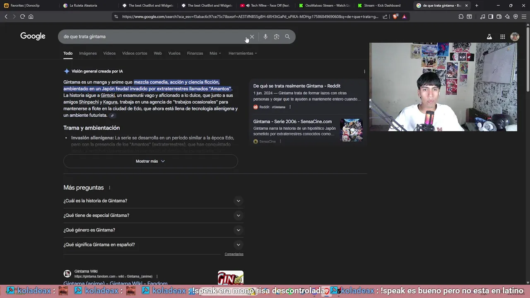This screenshot has height=298, width=530.
Task: Open the playlist music note icon
Action: 482,17
